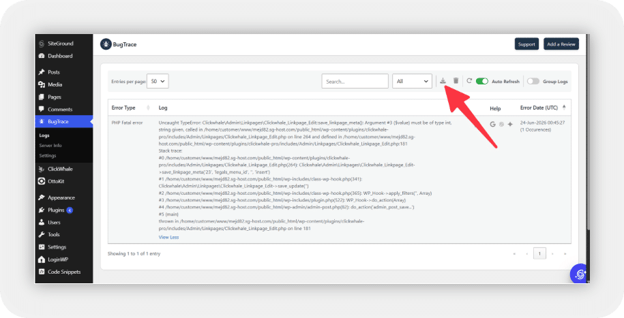The image size is (624, 318).
Task: Open Logs submenu item
Action: 44,135
